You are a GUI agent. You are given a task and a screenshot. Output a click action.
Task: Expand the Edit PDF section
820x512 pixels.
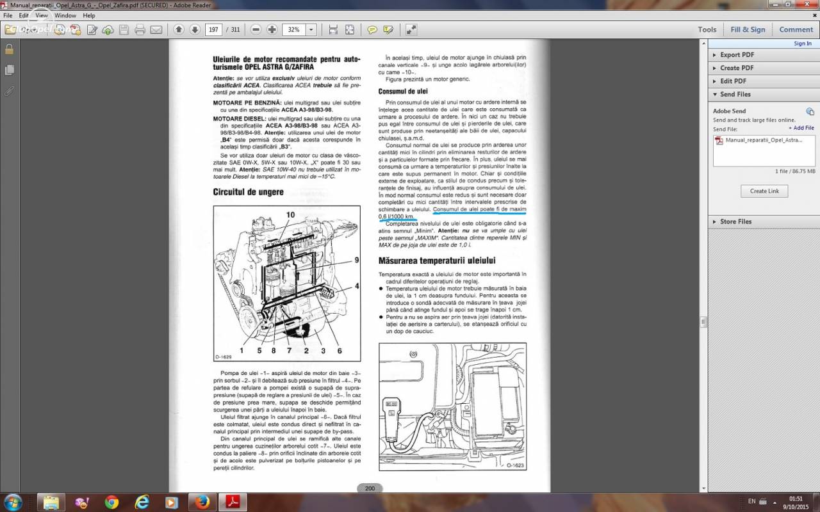pyautogui.click(x=764, y=81)
